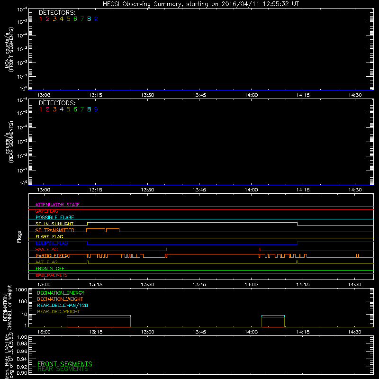Click the 14:00 time label under the decimation plot
The height and width of the screenshot is (379, 379).
click(251, 332)
